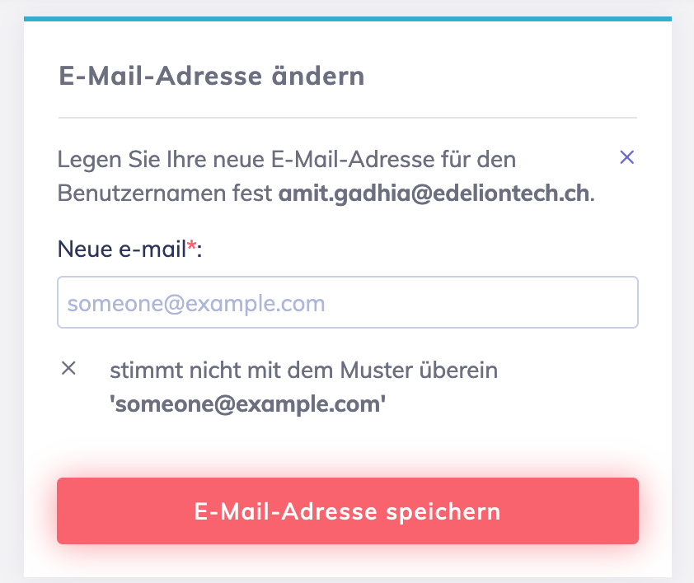Click the word 'speichern' on the red button
This screenshot has height=583, width=694.
pos(443,511)
